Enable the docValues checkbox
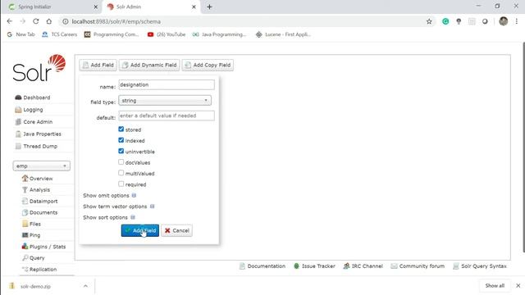The width and height of the screenshot is (525, 295). [x=121, y=162]
